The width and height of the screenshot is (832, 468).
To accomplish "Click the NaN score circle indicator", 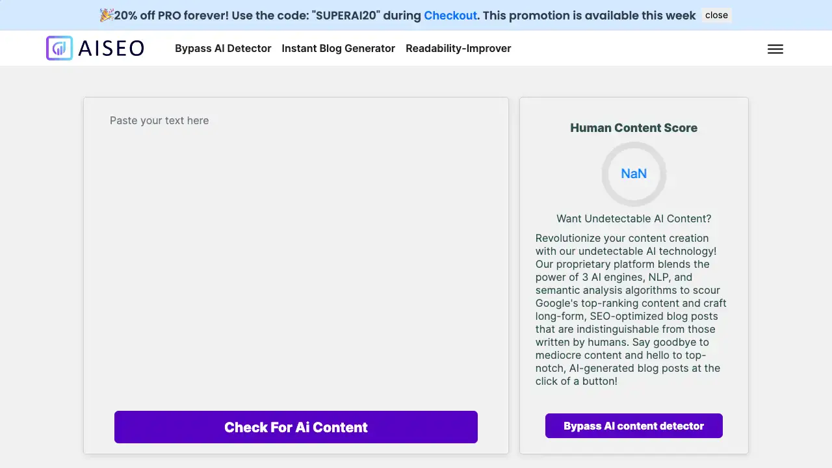I will [x=634, y=174].
